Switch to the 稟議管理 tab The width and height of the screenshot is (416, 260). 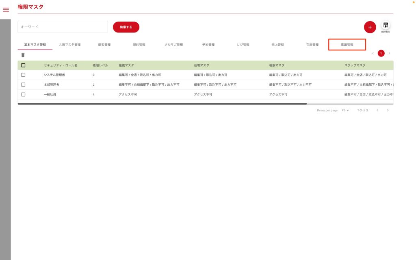(347, 45)
